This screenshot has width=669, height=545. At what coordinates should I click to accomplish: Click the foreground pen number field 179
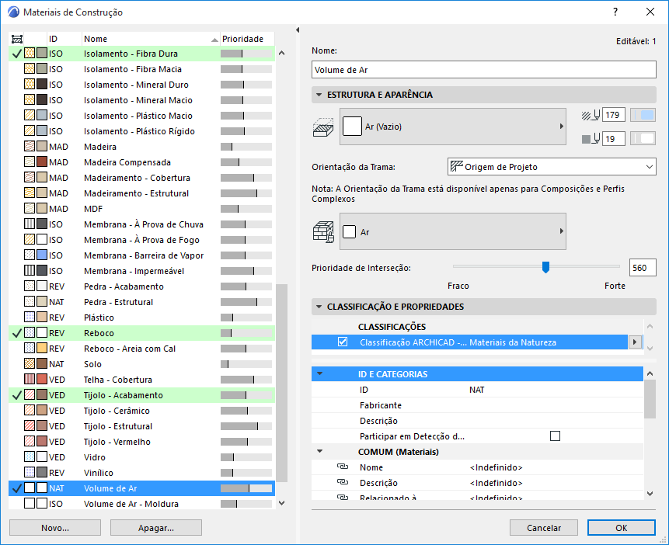point(614,115)
